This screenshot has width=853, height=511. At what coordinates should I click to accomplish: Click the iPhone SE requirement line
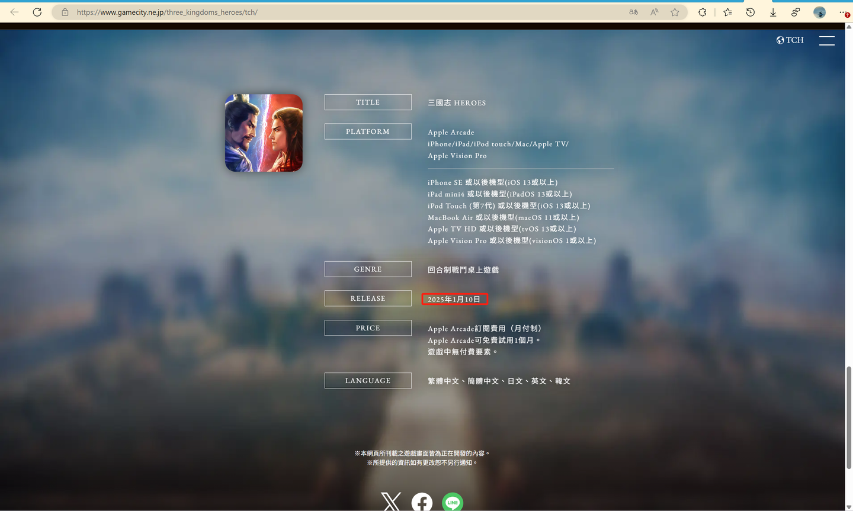493,182
